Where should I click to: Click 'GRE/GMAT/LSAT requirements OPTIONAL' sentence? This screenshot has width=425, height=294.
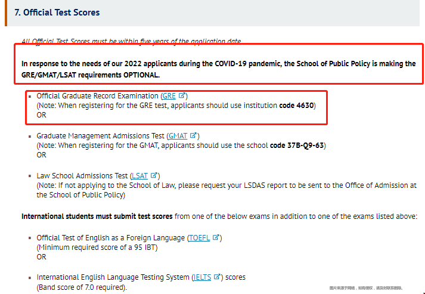tap(91, 75)
